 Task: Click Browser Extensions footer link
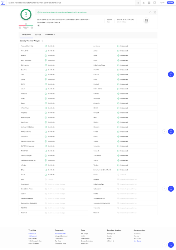click(x=87, y=241)
